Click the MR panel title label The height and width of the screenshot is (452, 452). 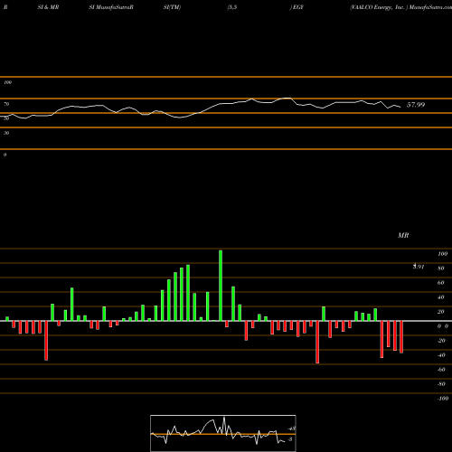403,235
